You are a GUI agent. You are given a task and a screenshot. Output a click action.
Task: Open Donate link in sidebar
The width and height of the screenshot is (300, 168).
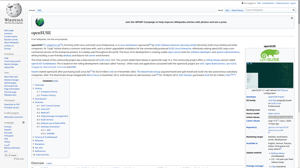(7, 48)
